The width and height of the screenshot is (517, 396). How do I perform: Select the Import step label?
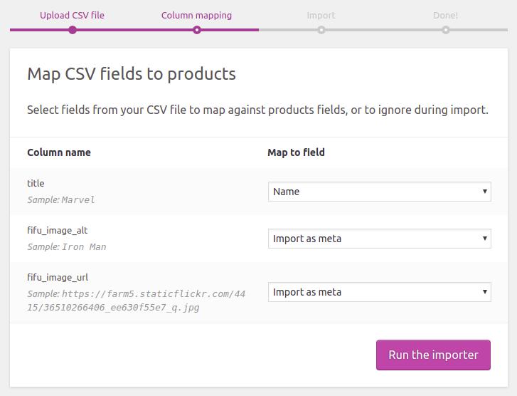click(321, 15)
